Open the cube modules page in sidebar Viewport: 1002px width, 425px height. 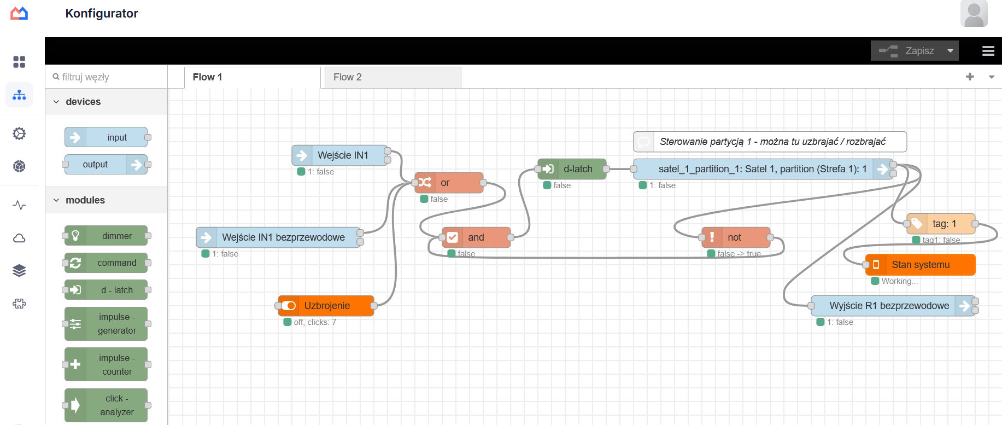click(x=19, y=166)
